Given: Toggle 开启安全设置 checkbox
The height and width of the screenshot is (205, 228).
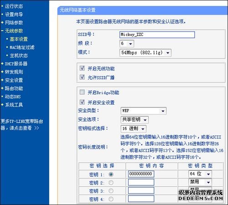Looking at the screenshot, I should coord(82,102).
